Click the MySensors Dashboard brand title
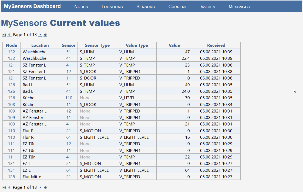Screen dimensions: 303x192 click(32, 6)
